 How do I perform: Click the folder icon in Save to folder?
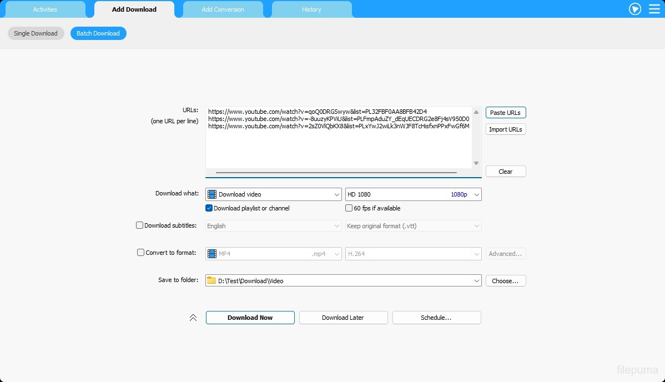point(211,281)
